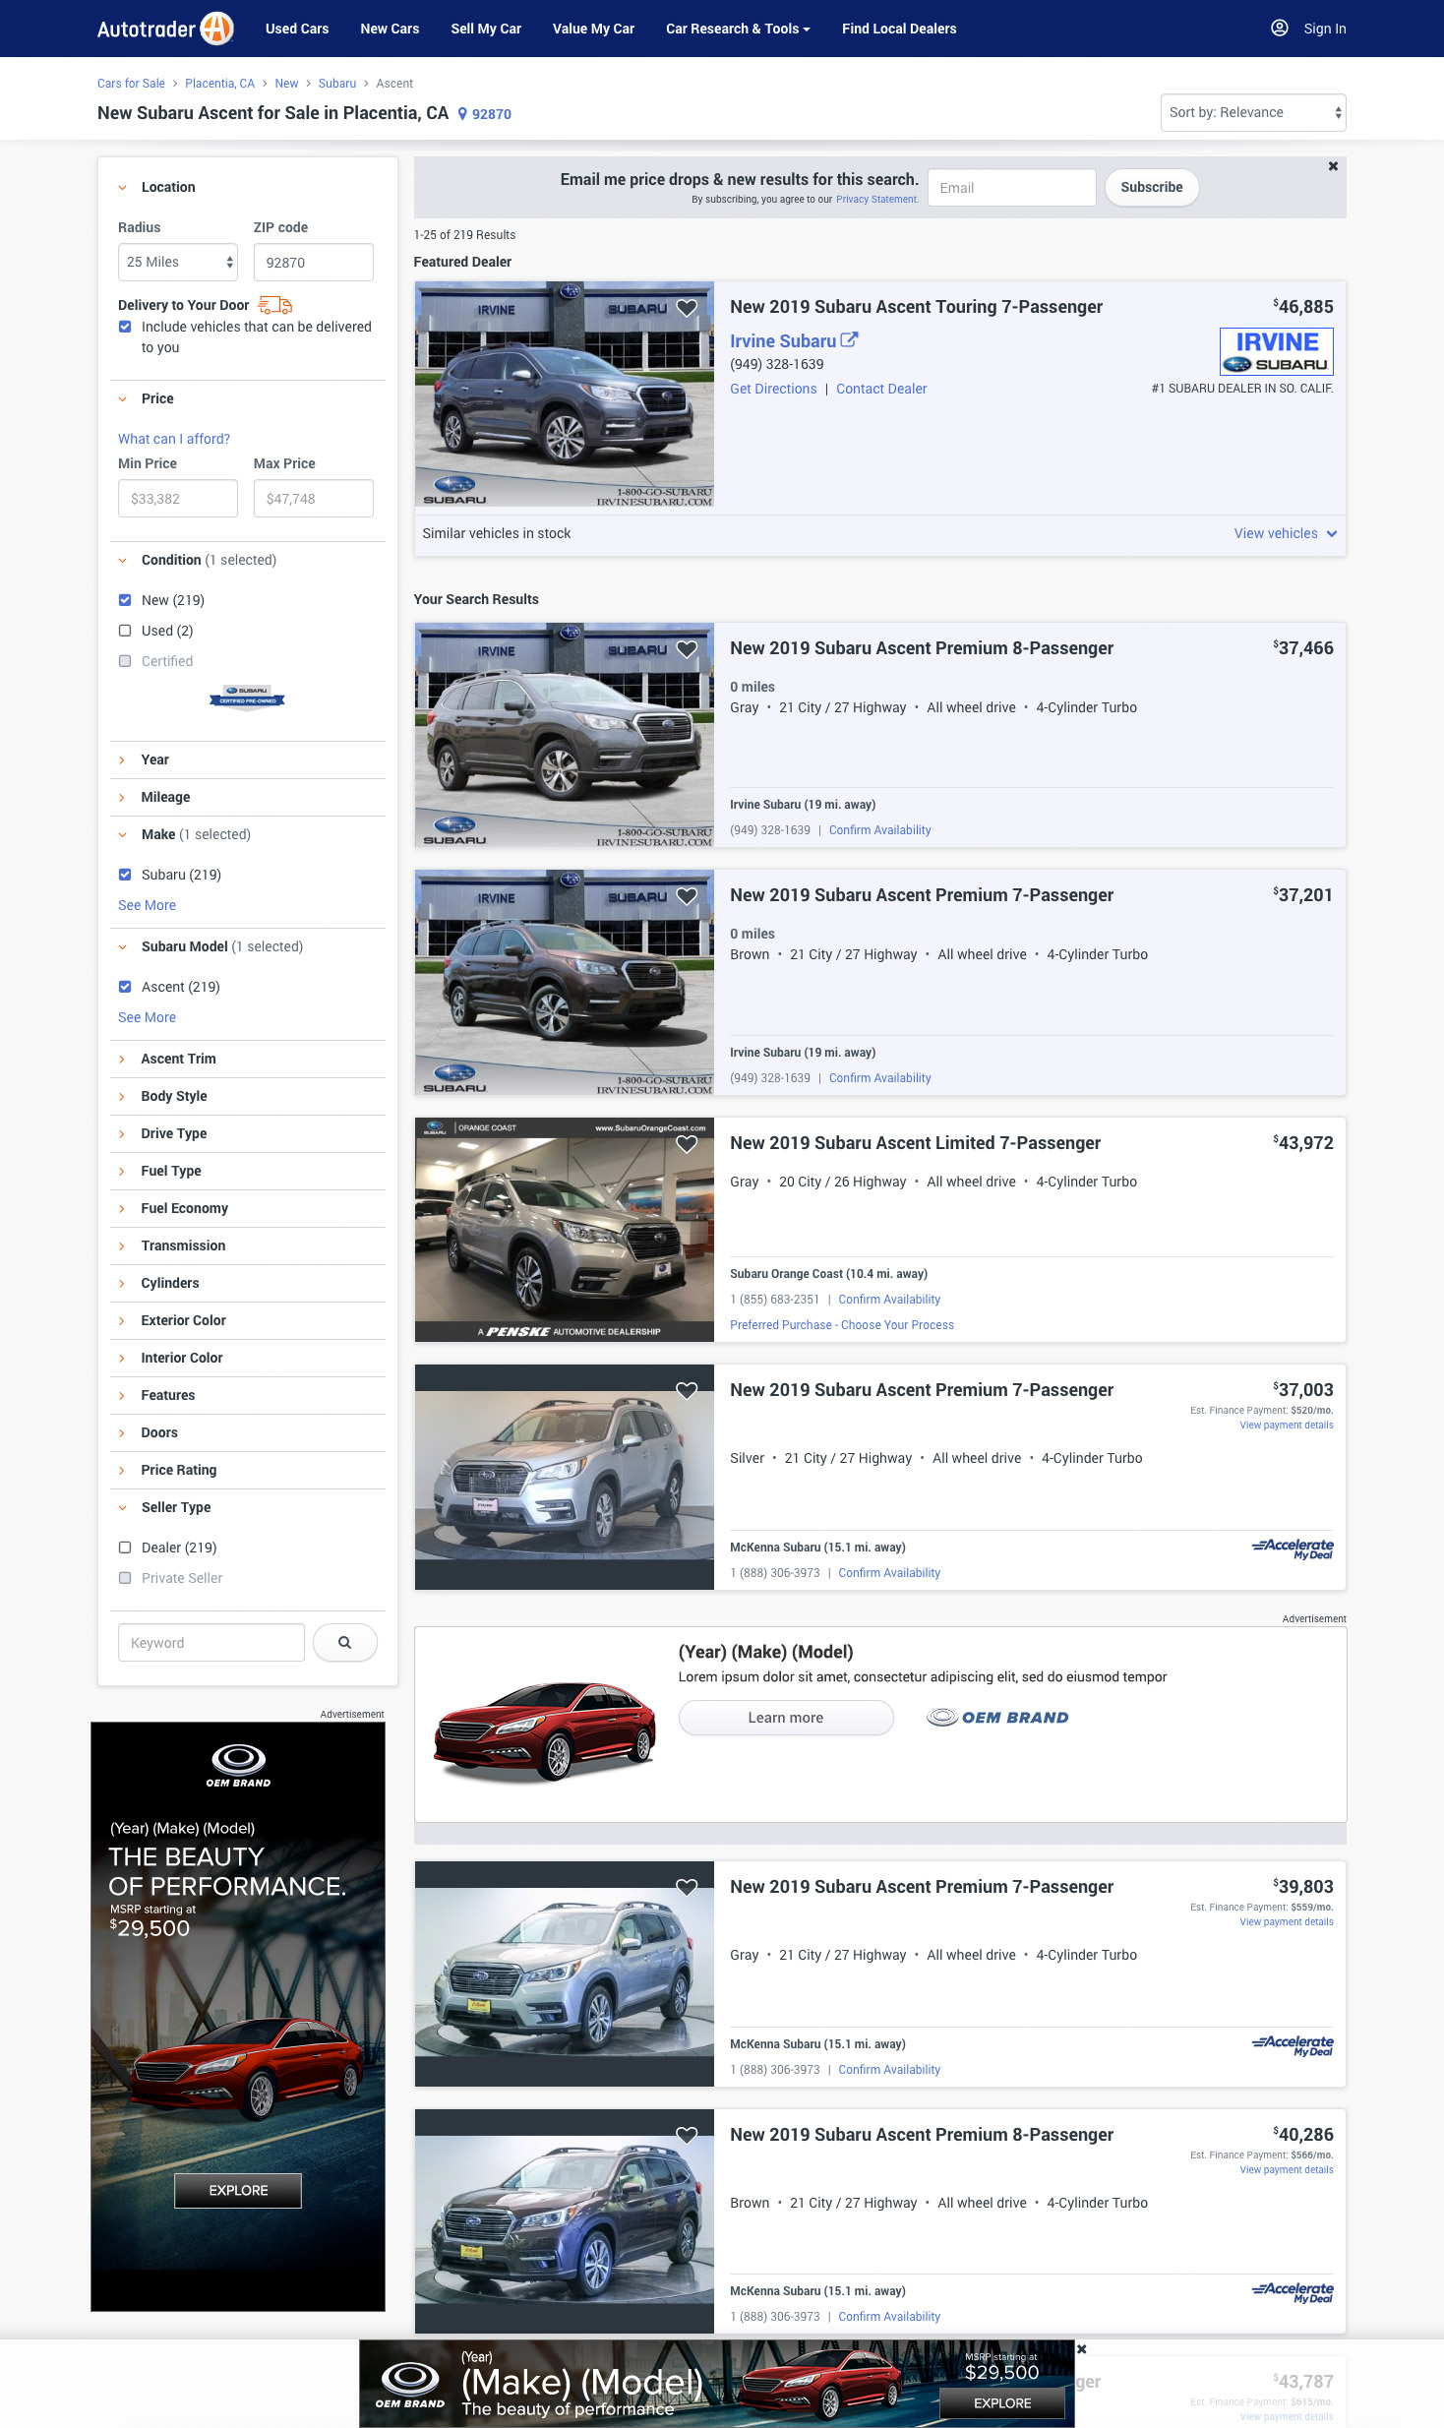Click the Irvine Subaru dealer logo
1444x2428 pixels.
[1277, 351]
